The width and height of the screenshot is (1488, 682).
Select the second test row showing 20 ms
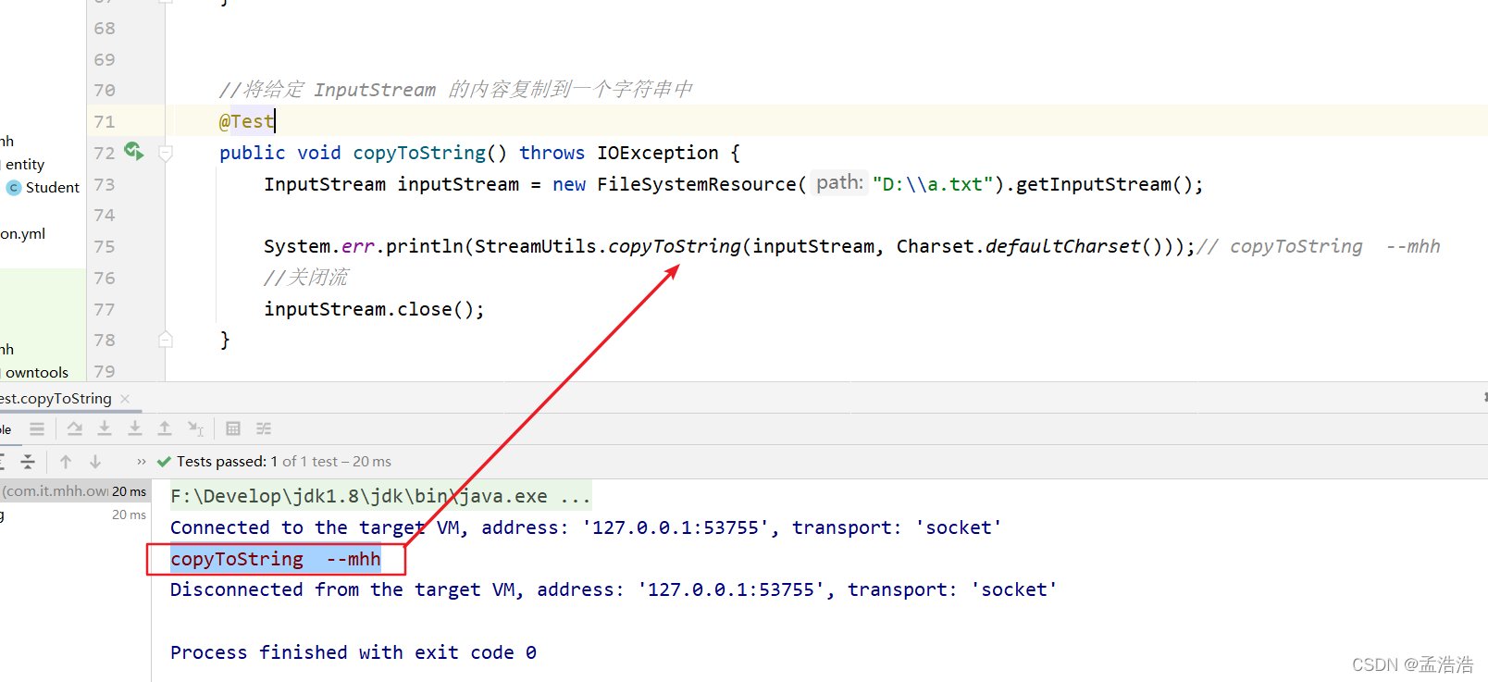(x=74, y=515)
